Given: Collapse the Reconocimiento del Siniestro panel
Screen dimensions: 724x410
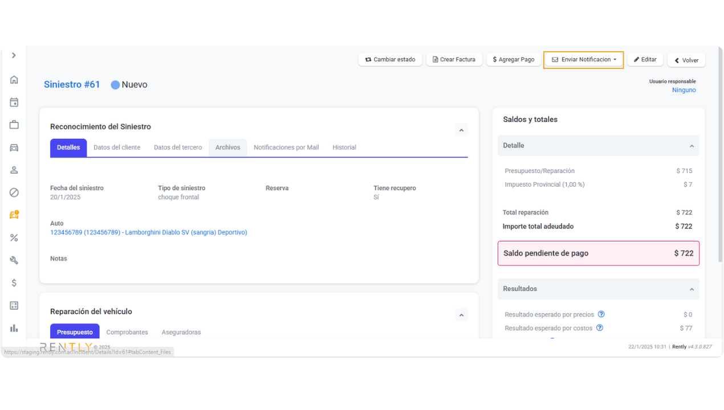Looking at the screenshot, I should (461, 130).
